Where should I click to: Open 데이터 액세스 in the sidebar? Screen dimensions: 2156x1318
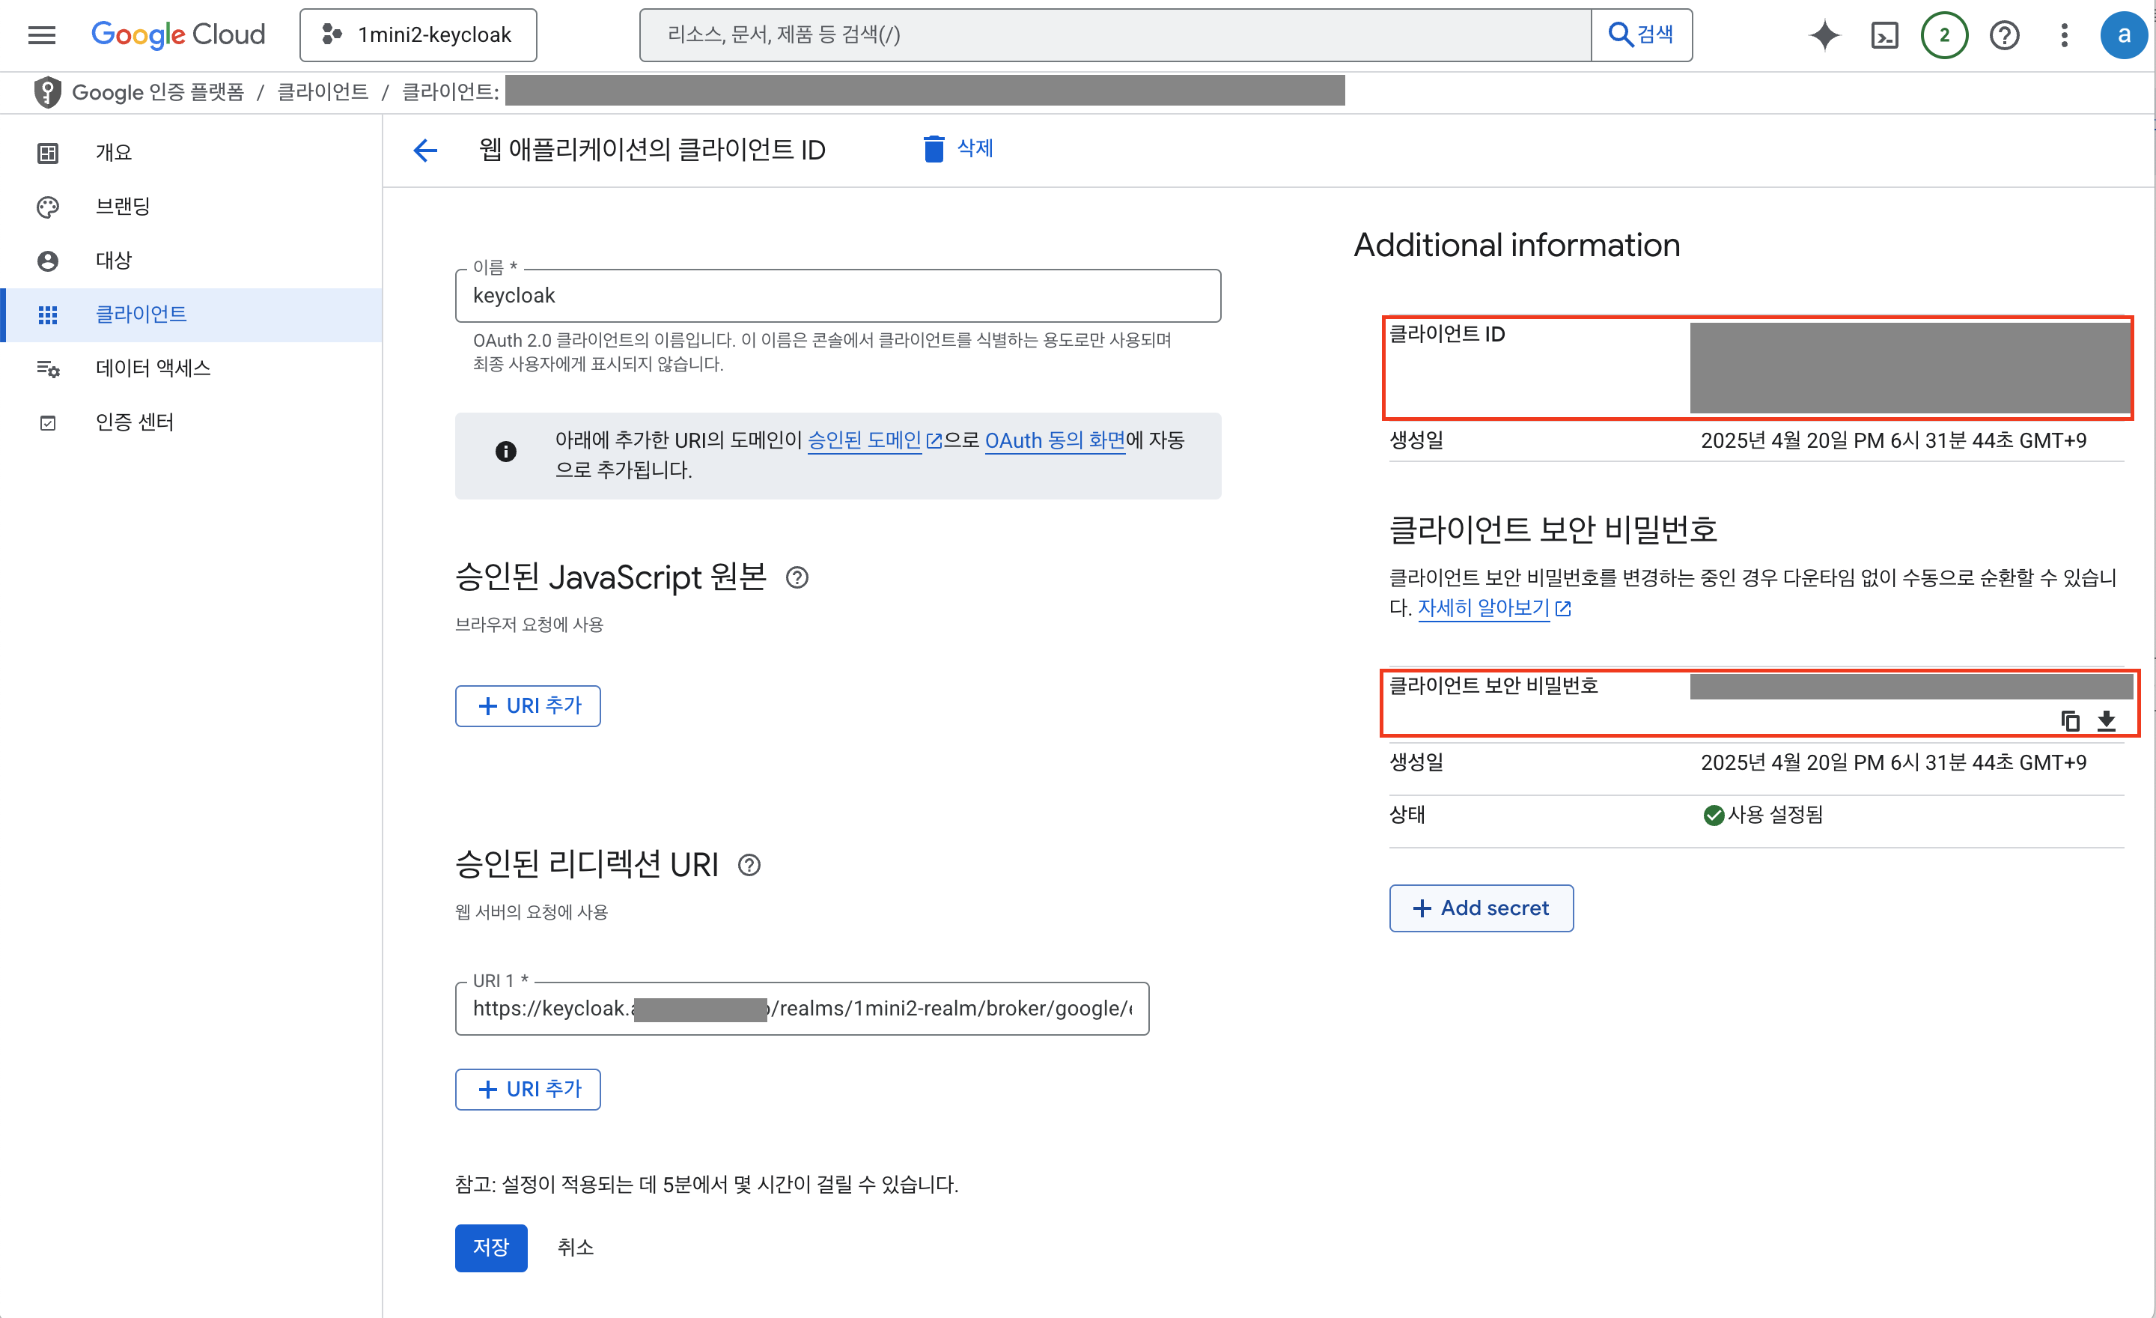point(152,368)
